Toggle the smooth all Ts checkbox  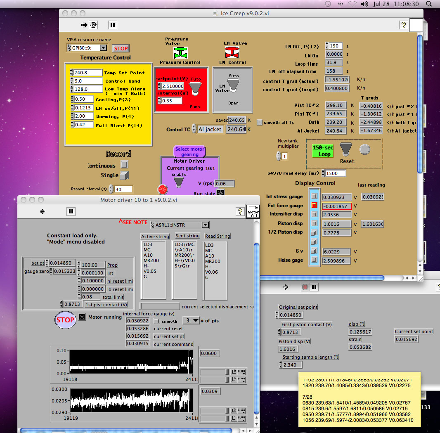click(x=259, y=122)
